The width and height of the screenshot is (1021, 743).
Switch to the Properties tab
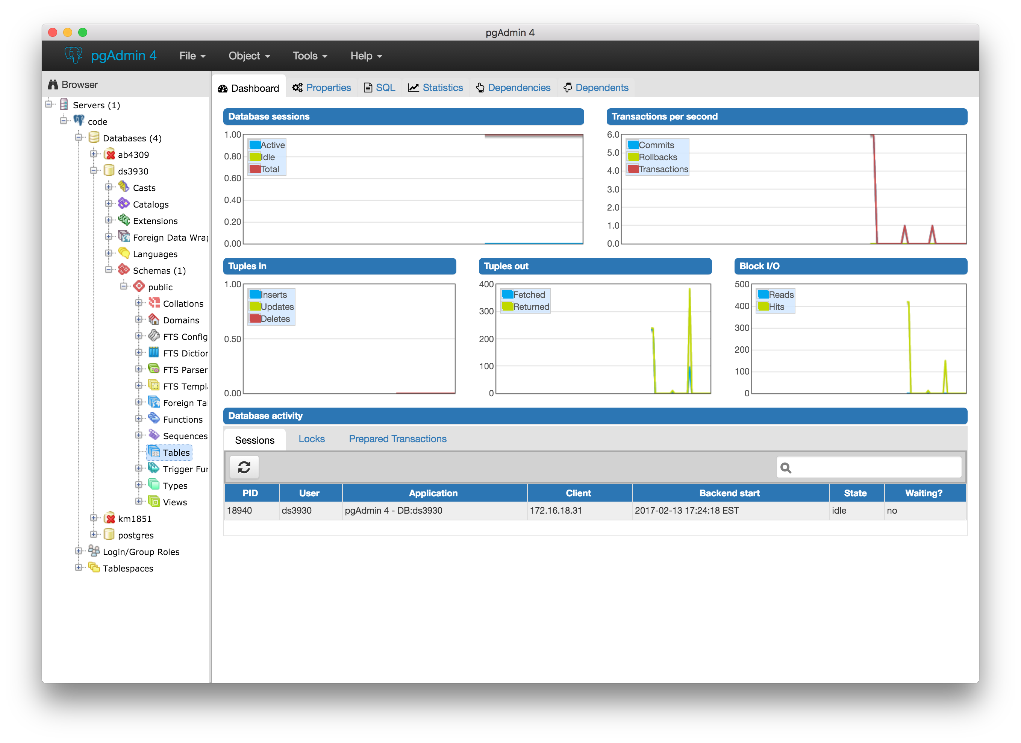click(321, 88)
